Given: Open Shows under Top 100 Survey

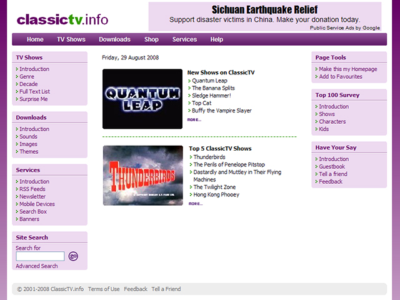Looking at the screenshot, I should (327, 114).
